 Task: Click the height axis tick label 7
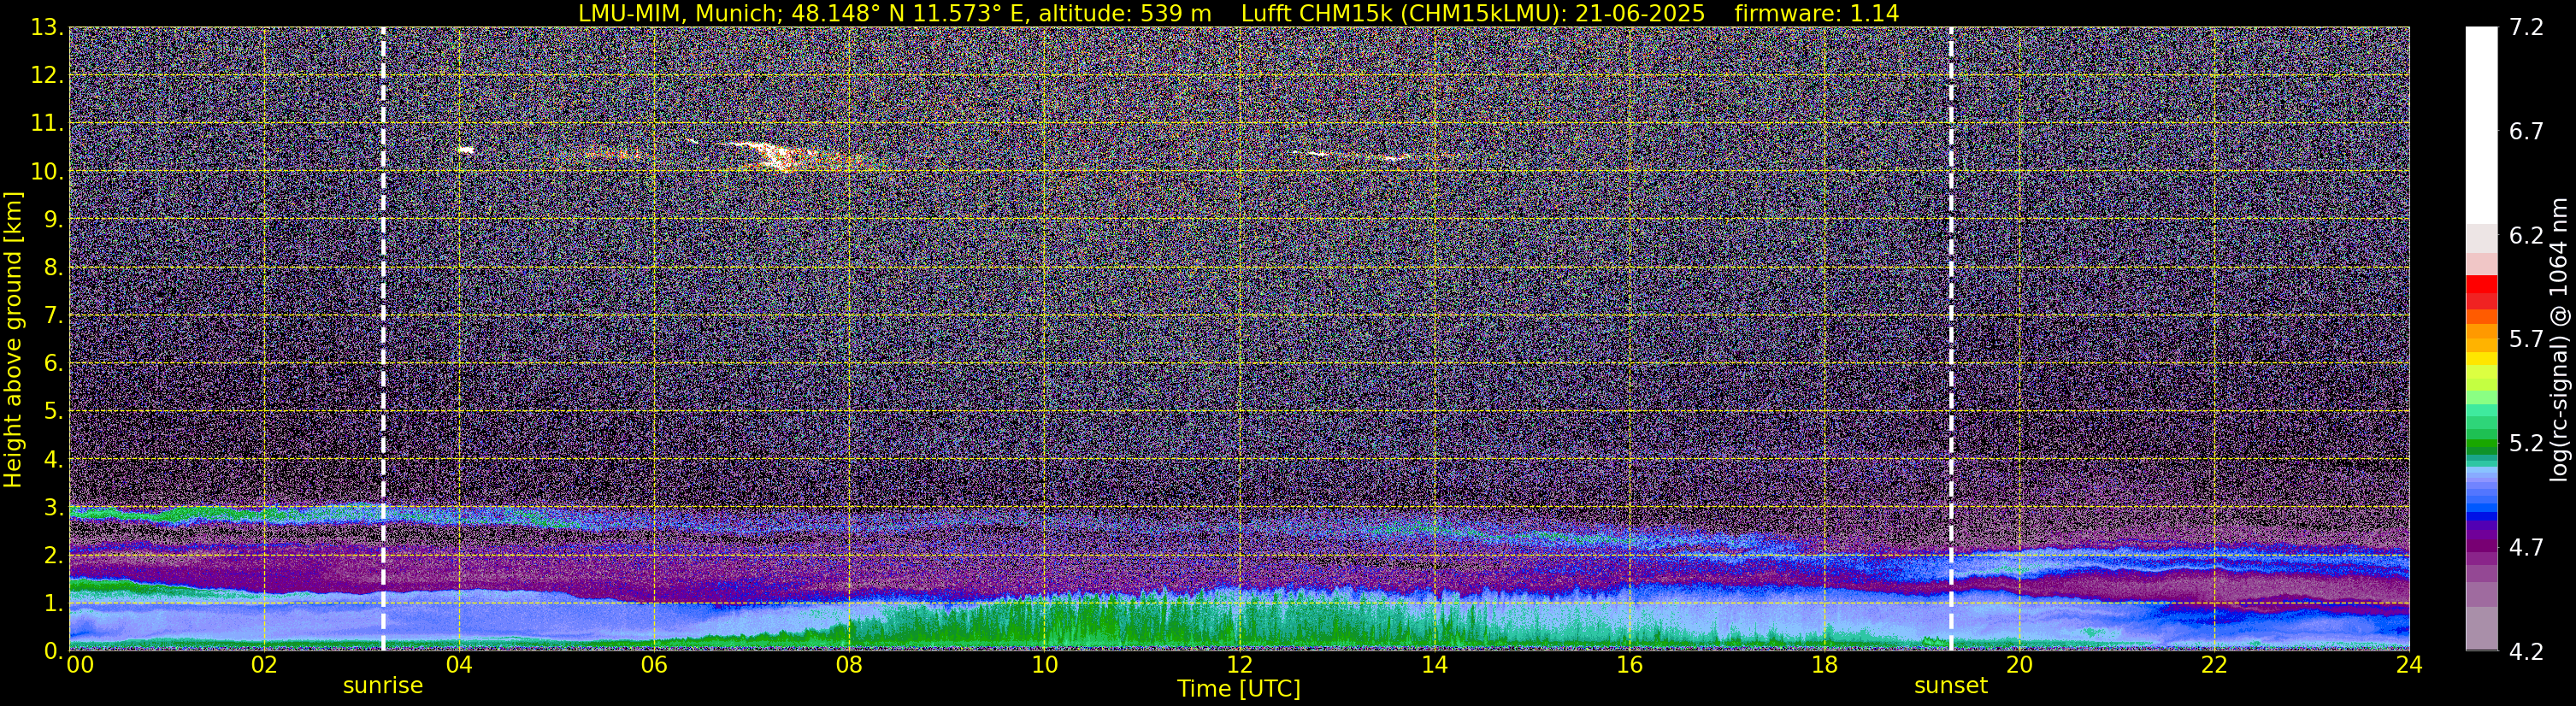click(54, 315)
